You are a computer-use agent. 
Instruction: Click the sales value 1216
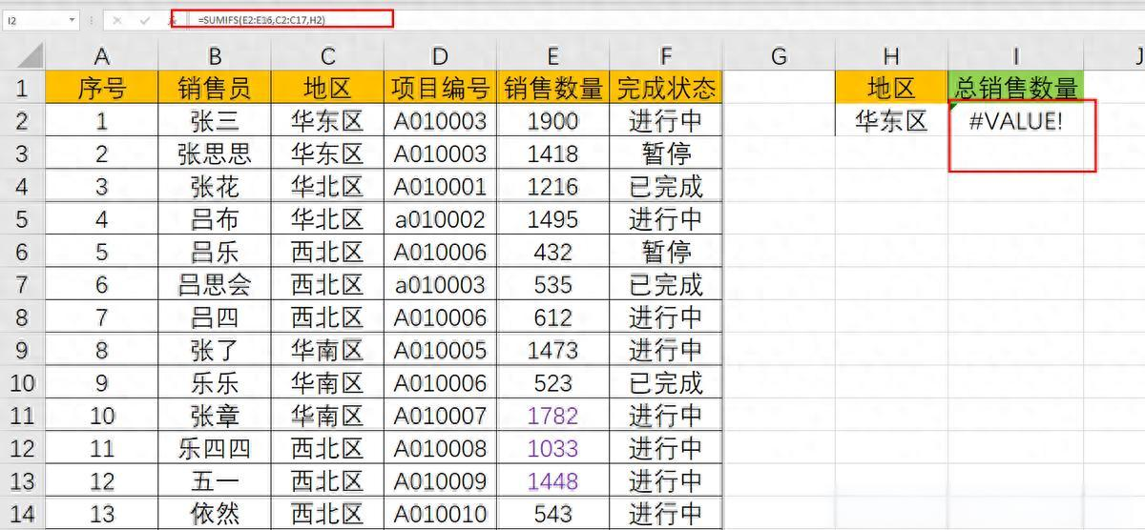point(553,187)
